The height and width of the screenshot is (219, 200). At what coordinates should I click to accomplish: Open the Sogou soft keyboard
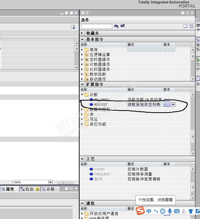pyautogui.click(x=177, y=211)
